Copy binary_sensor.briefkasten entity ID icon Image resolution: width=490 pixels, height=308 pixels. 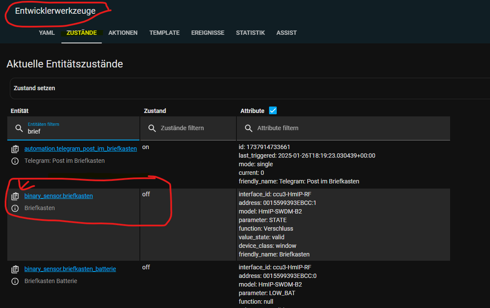(15, 196)
